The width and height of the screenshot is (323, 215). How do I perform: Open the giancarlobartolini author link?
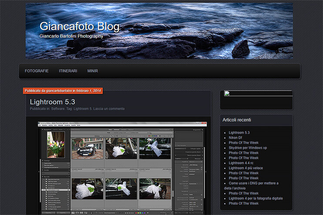click(x=59, y=91)
